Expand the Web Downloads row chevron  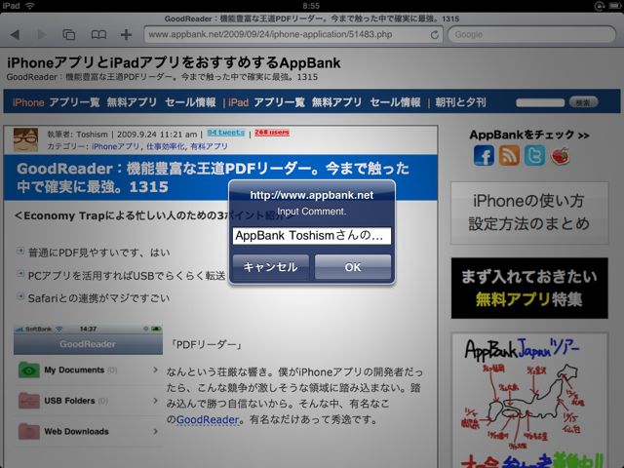click(155, 431)
